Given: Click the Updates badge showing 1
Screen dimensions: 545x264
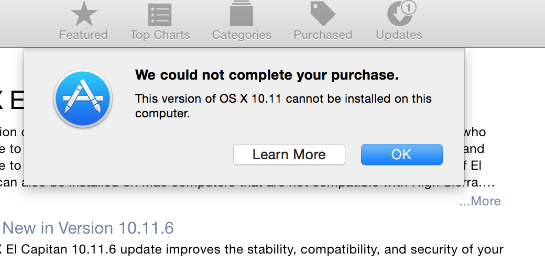Looking at the screenshot, I should 409,7.
